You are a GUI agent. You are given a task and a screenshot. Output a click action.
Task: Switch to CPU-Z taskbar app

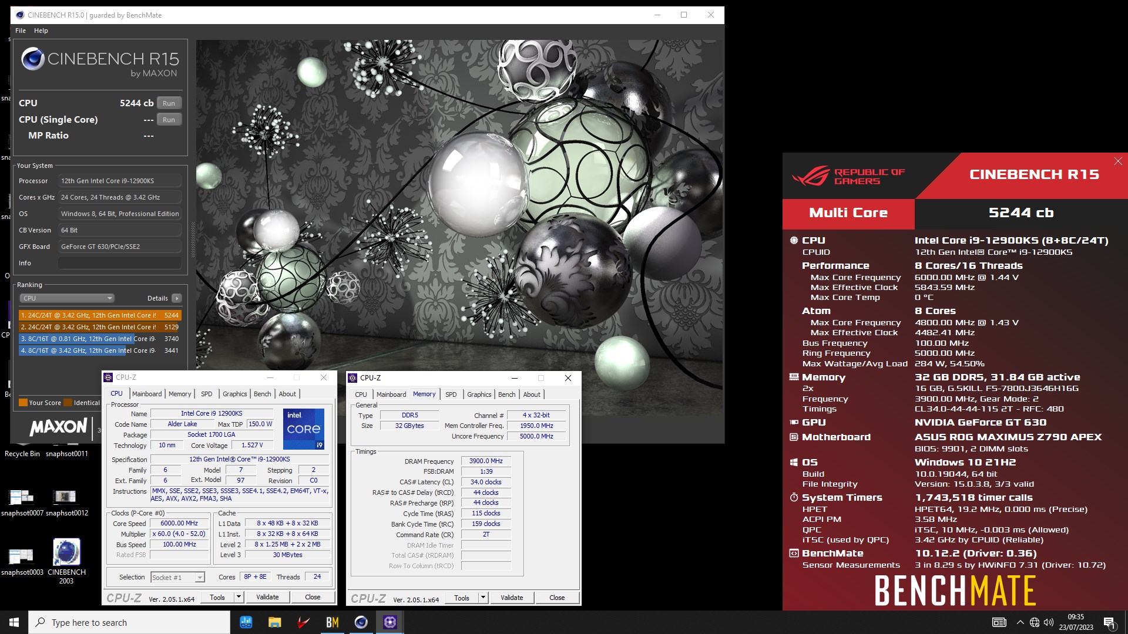(390, 622)
